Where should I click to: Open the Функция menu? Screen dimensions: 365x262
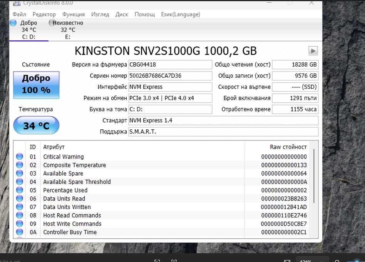pos(73,14)
